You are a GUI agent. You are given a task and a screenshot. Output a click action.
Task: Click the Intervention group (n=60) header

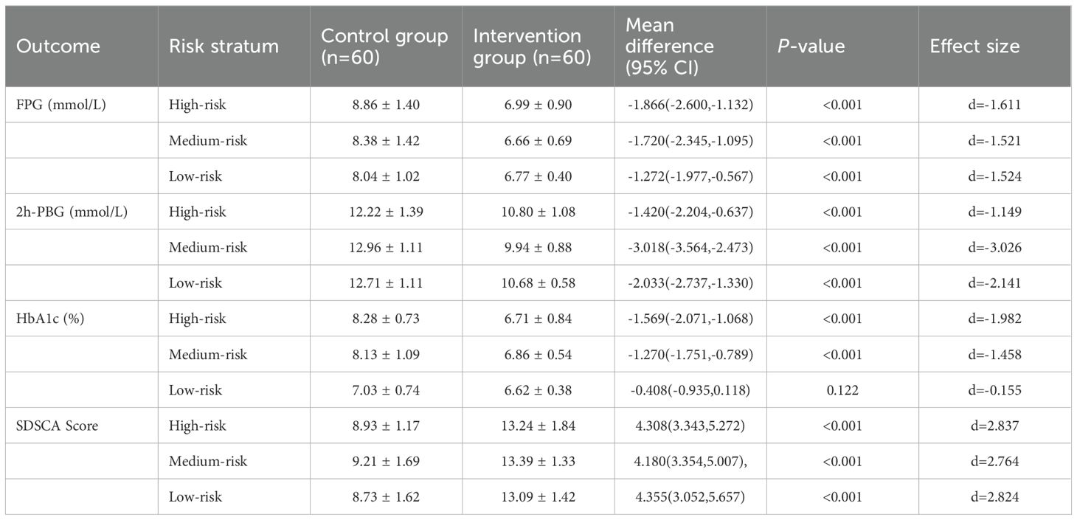pyautogui.click(x=532, y=46)
